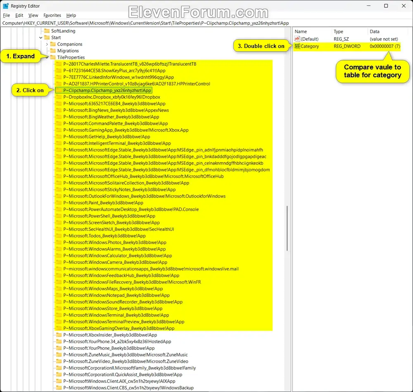Select the windowscommunicationsapps mail key
Viewport: 413px width, 392px height.
point(151,269)
